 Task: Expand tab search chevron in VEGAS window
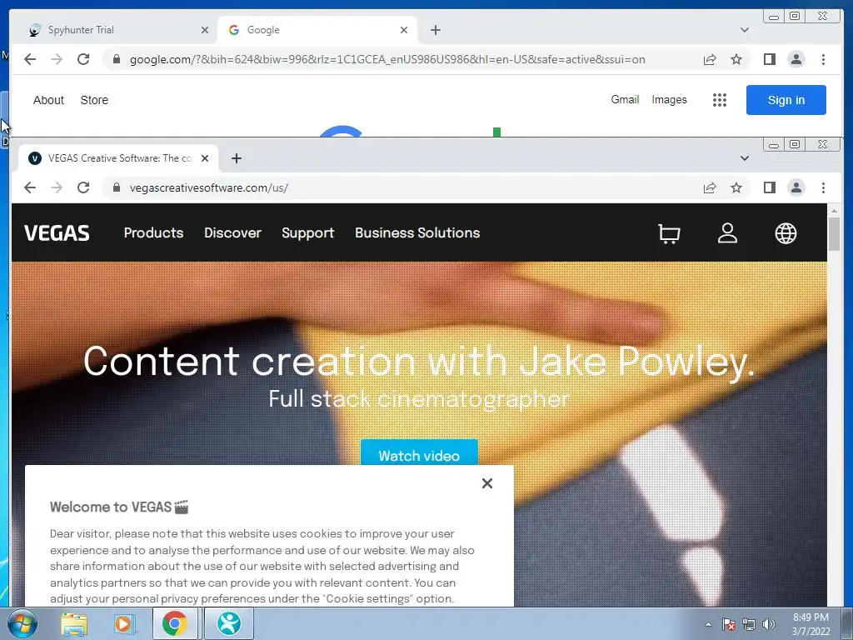[744, 158]
